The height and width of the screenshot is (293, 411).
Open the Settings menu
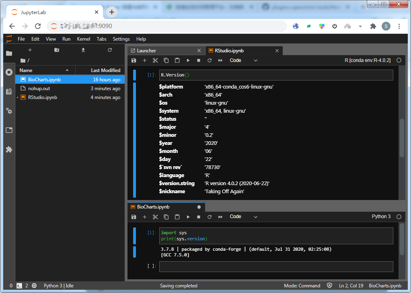(121, 39)
